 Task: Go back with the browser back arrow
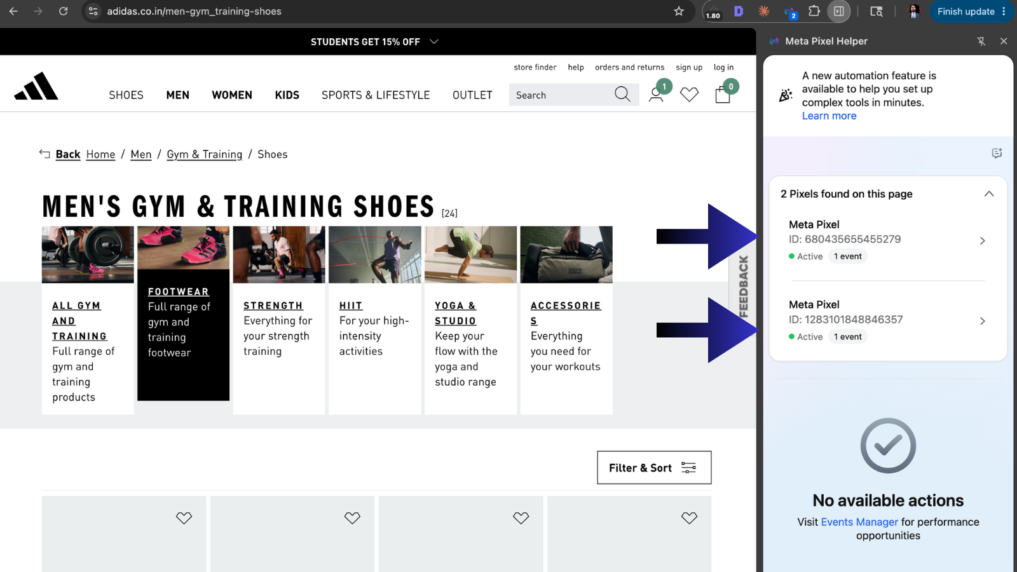(x=13, y=11)
